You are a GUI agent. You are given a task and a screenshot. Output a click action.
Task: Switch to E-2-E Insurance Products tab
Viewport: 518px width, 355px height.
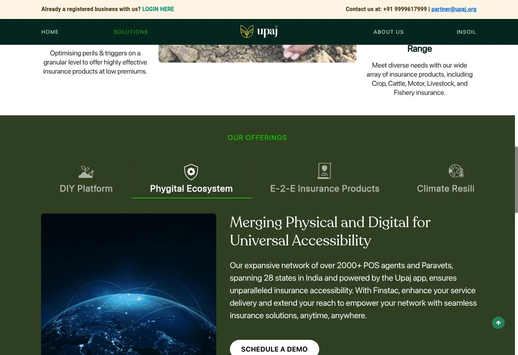click(x=325, y=179)
